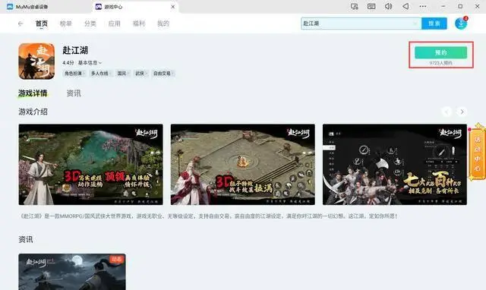The height and width of the screenshot is (290, 486).
Task: Click the screen mirroring icon in title bar
Action: pyautogui.click(x=355, y=7)
